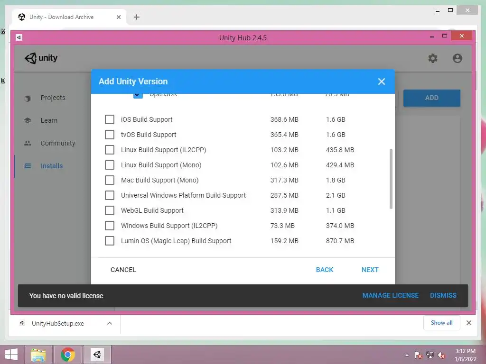The image size is (486, 364).
Task: Click the muted volume tray icon
Action: pyautogui.click(x=441, y=355)
